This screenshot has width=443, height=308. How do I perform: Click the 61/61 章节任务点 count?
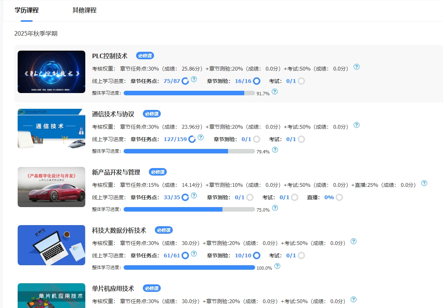pyautogui.click(x=172, y=255)
